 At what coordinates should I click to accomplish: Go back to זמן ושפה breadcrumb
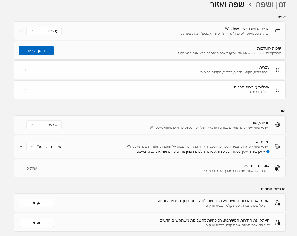click(270, 4)
